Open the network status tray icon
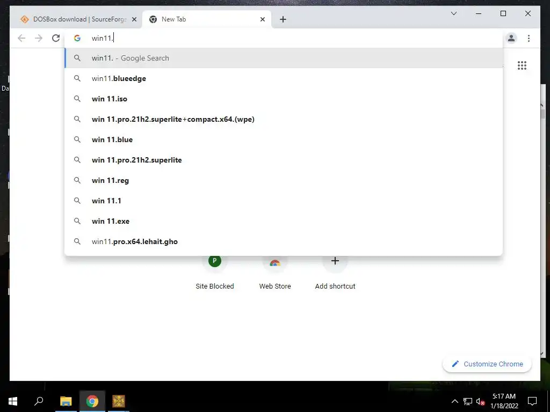 click(468, 401)
